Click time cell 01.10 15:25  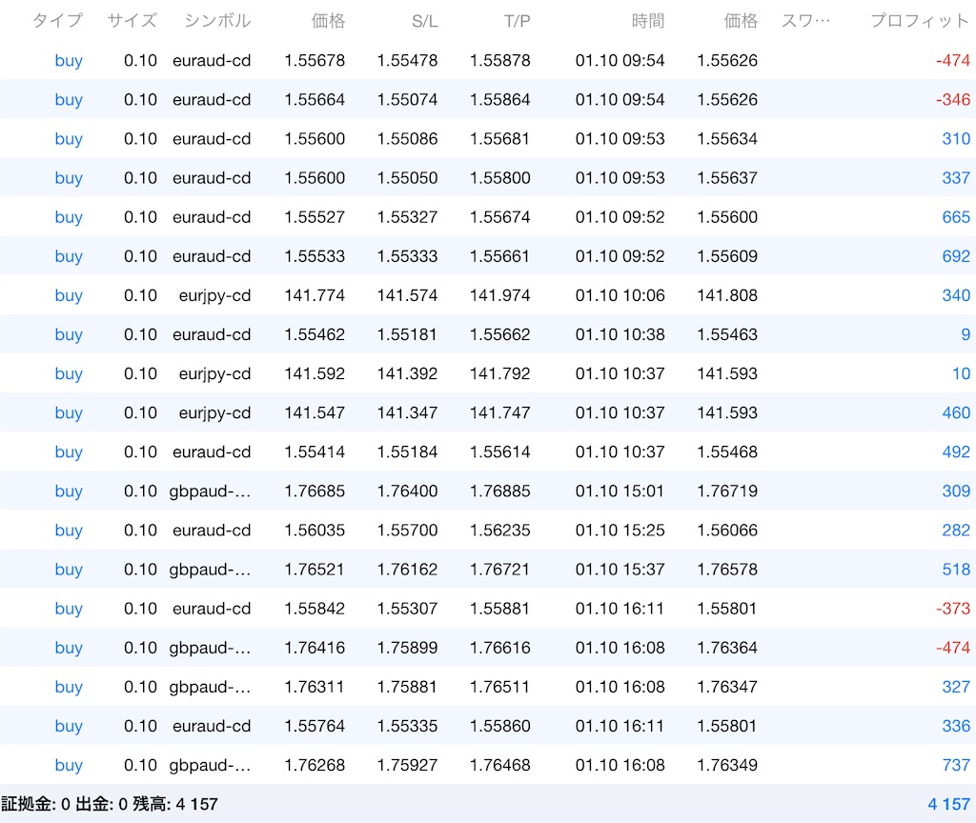click(x=620, y=531)
